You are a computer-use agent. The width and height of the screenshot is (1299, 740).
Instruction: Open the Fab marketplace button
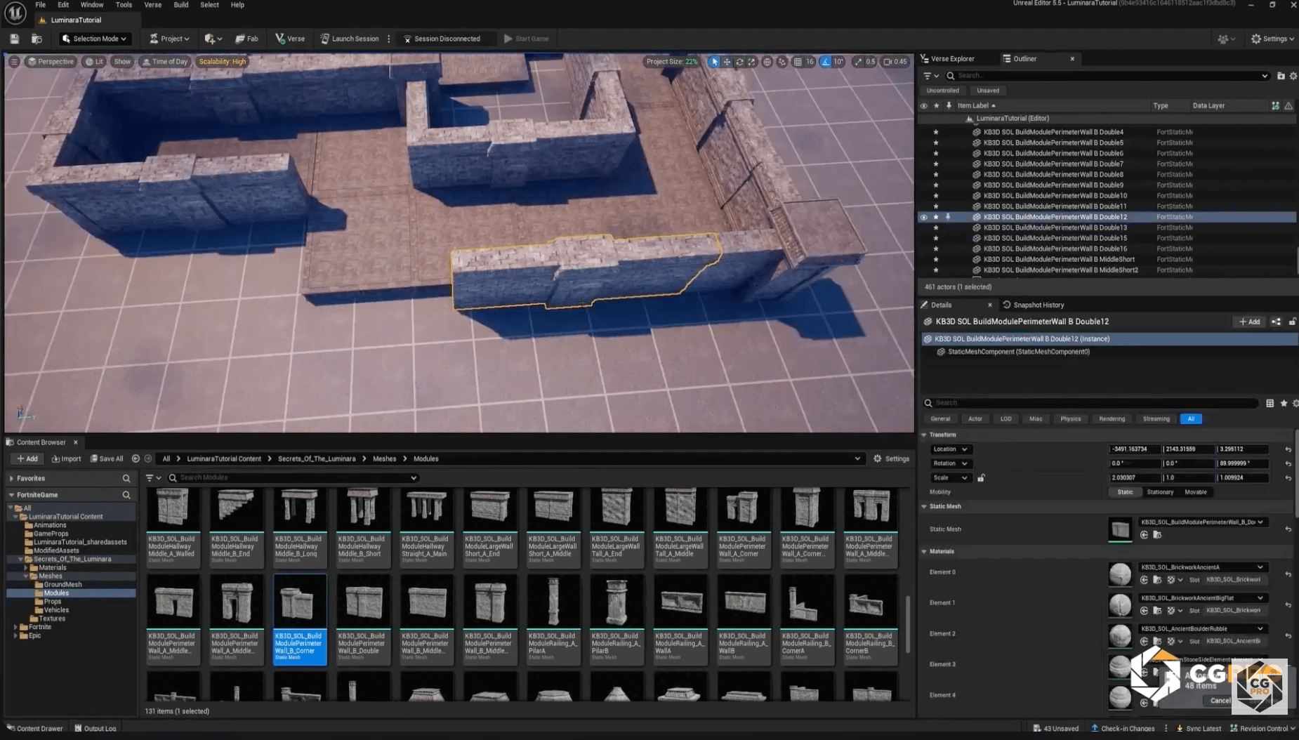tap(246, 39)
